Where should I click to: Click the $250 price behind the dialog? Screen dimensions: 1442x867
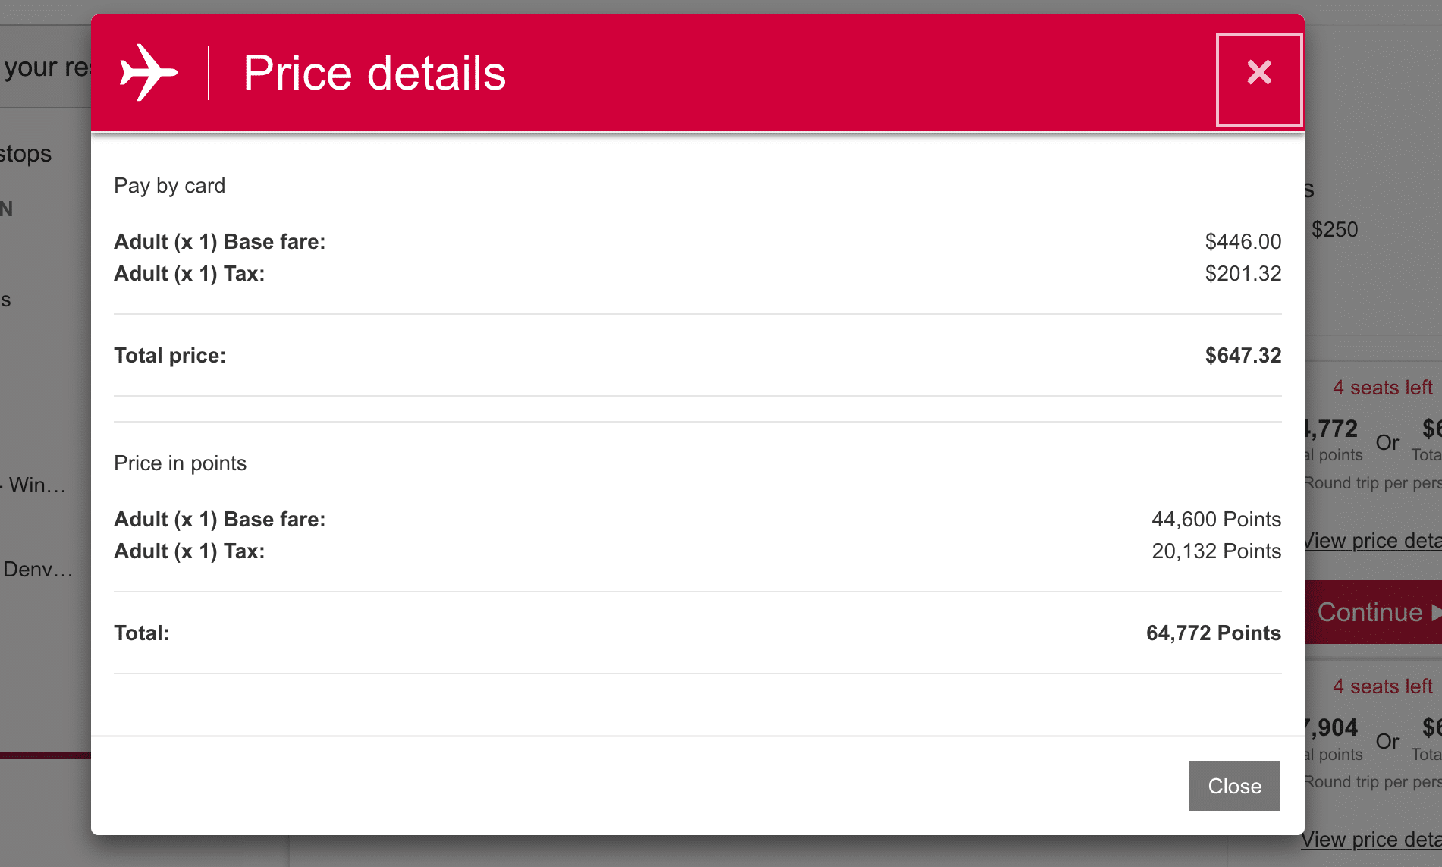click(x=1335, y=230)
